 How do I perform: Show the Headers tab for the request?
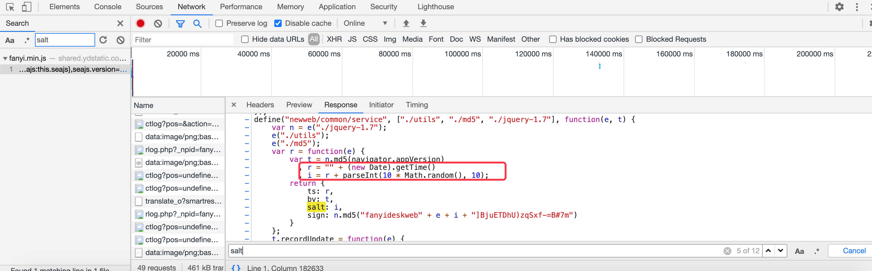click(x=260, y=105)
